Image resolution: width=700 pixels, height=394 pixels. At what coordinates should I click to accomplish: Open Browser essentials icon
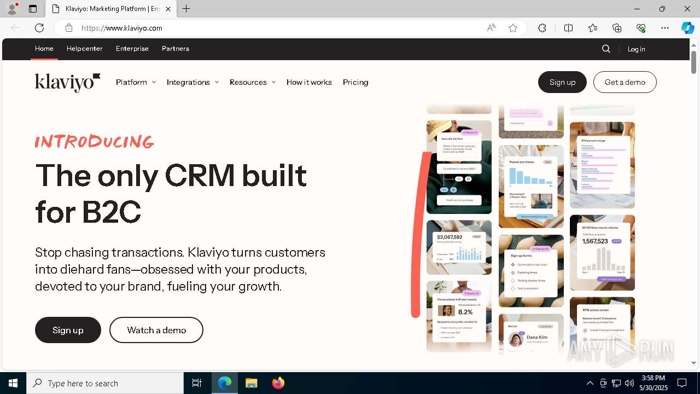[641, 28]
